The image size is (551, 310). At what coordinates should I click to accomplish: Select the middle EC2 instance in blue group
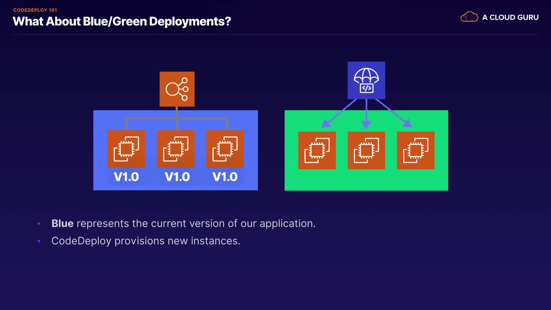175,149
